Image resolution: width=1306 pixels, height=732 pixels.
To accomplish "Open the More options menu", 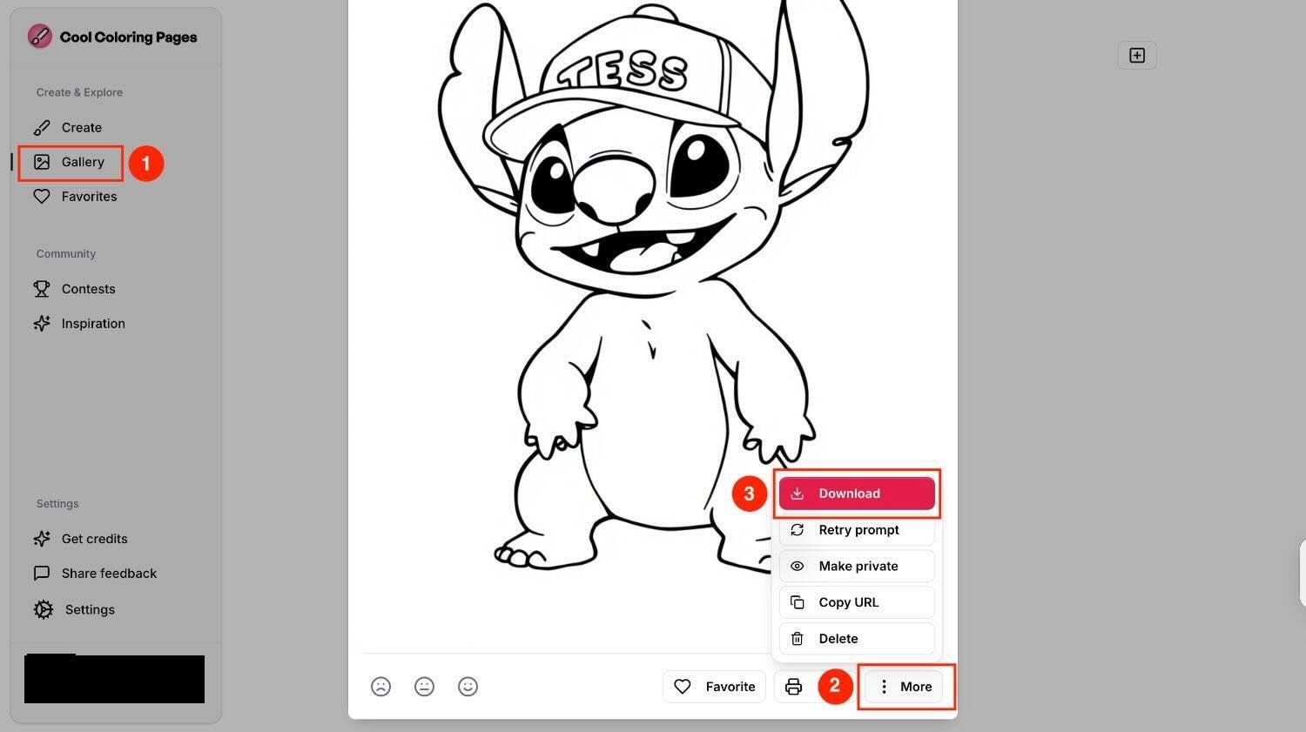I will pyautogui.click(x=905, y=687).
